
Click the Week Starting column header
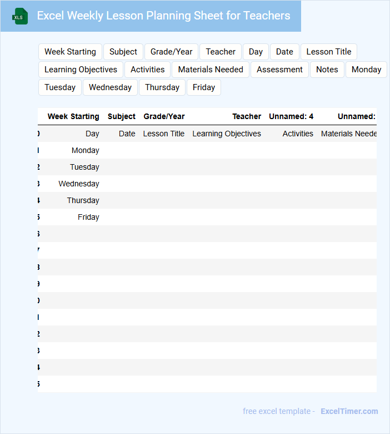click(73, 116)
